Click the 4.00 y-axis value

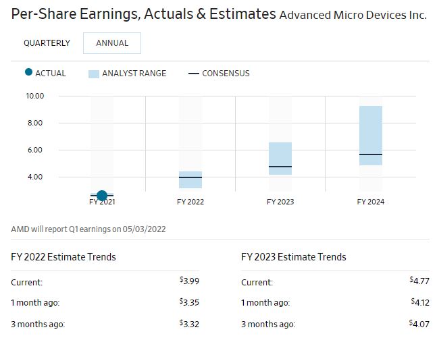(35, 177)
